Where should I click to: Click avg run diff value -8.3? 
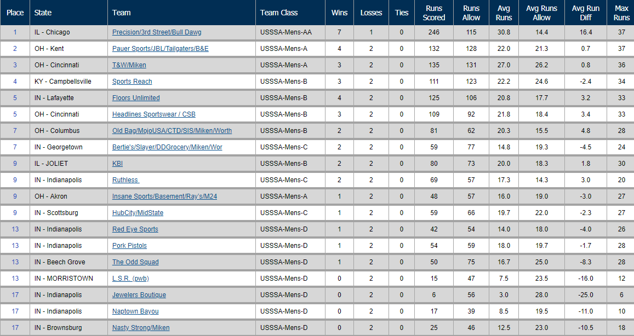pos(585,262)
